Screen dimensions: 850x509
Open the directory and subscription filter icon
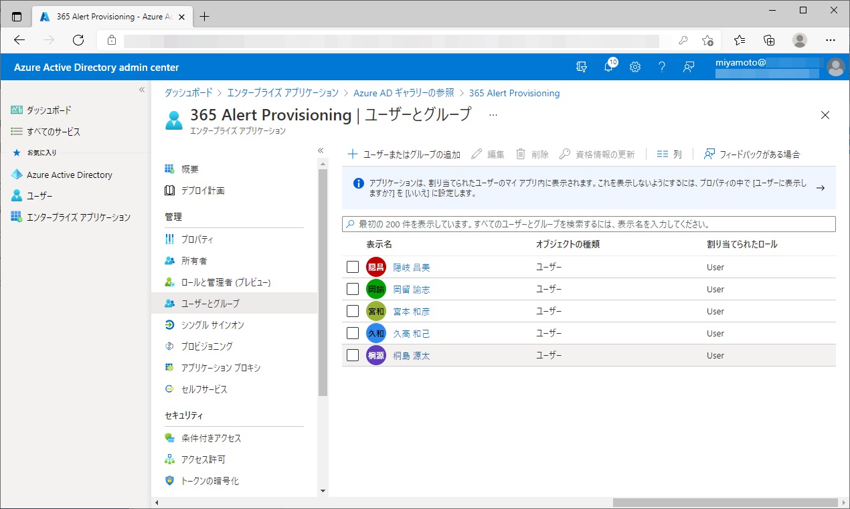(582, 67)
